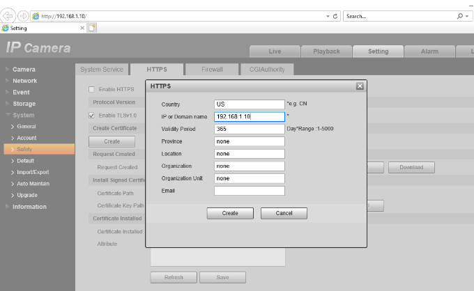The height and width of the screenshot is (291, 474).
Task: Open Import/Export under System
Action: coord(33,173)
